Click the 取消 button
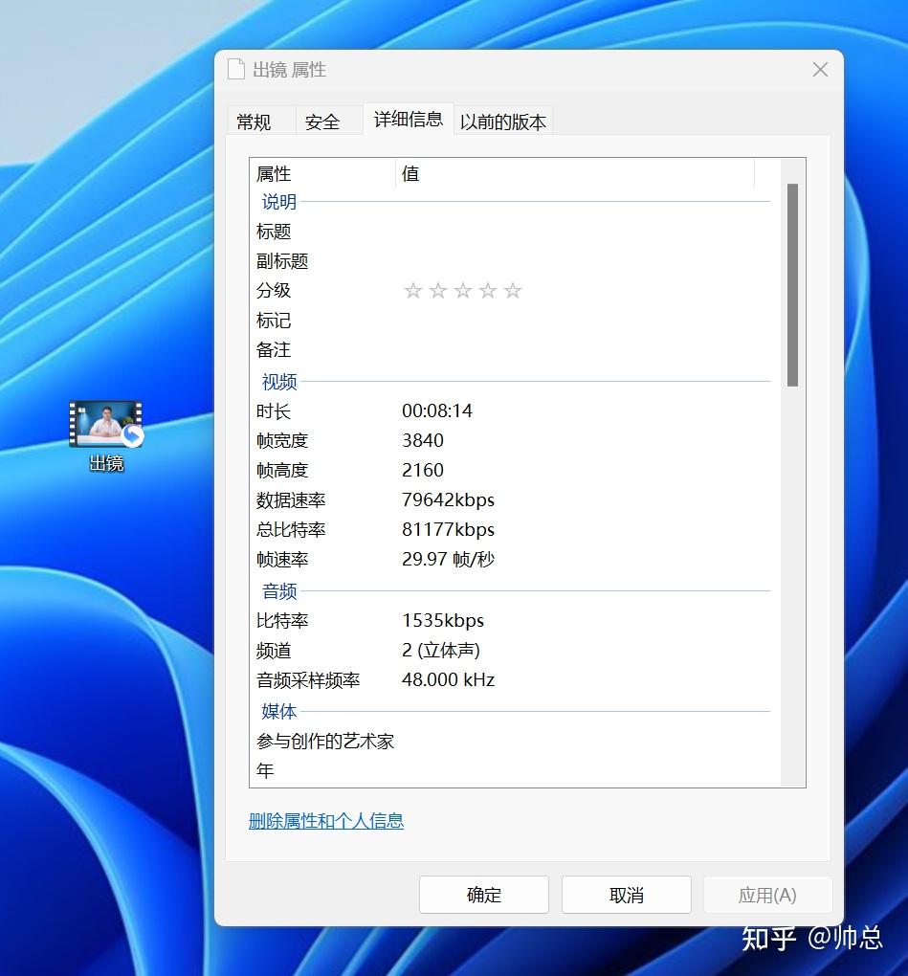 [626, 895]
